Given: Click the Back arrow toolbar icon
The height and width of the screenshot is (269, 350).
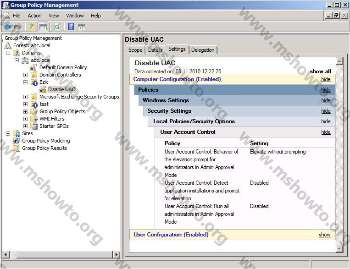Looking at the screenshot, I should 7,27.
